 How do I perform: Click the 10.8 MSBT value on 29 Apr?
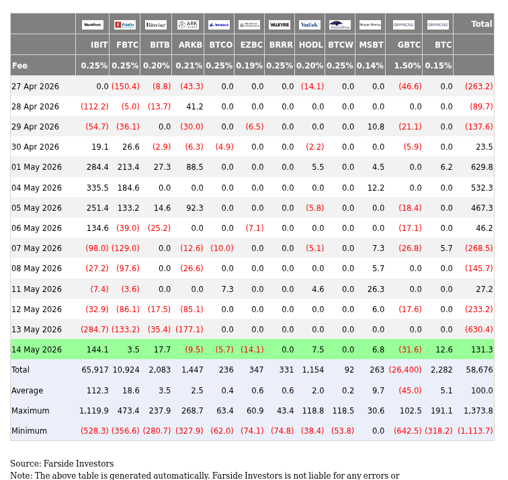[376, 127]
